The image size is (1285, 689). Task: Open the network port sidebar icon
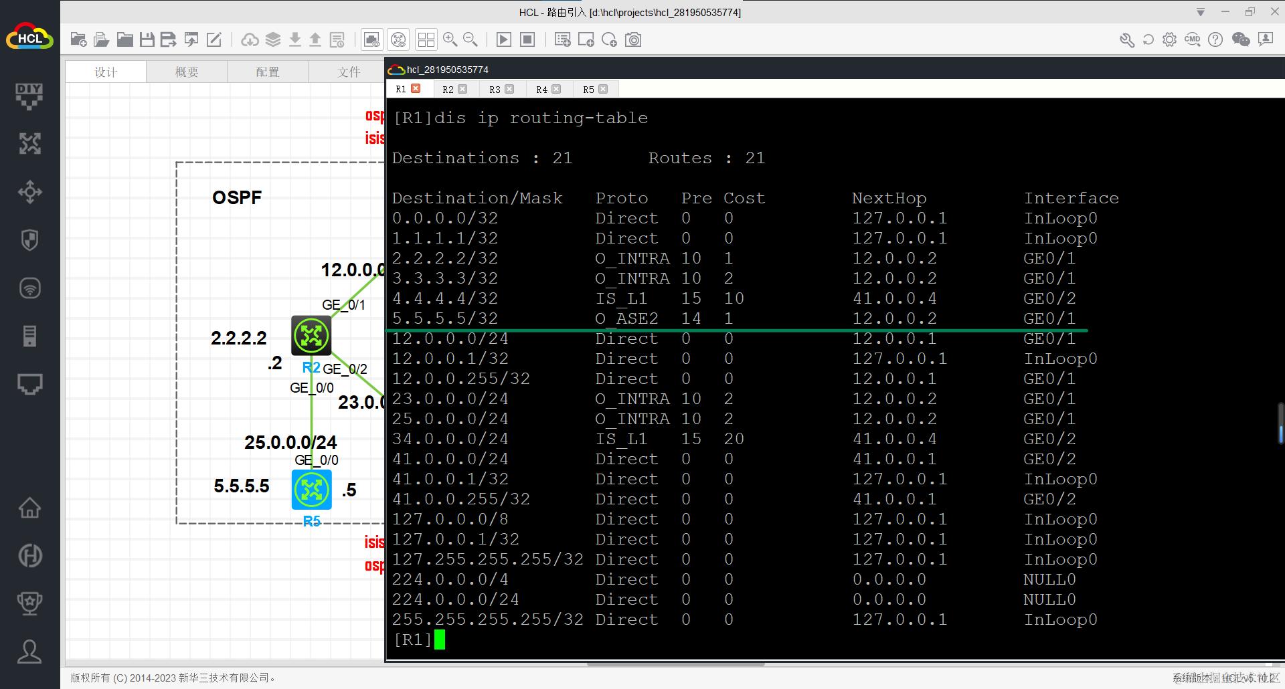29,384
